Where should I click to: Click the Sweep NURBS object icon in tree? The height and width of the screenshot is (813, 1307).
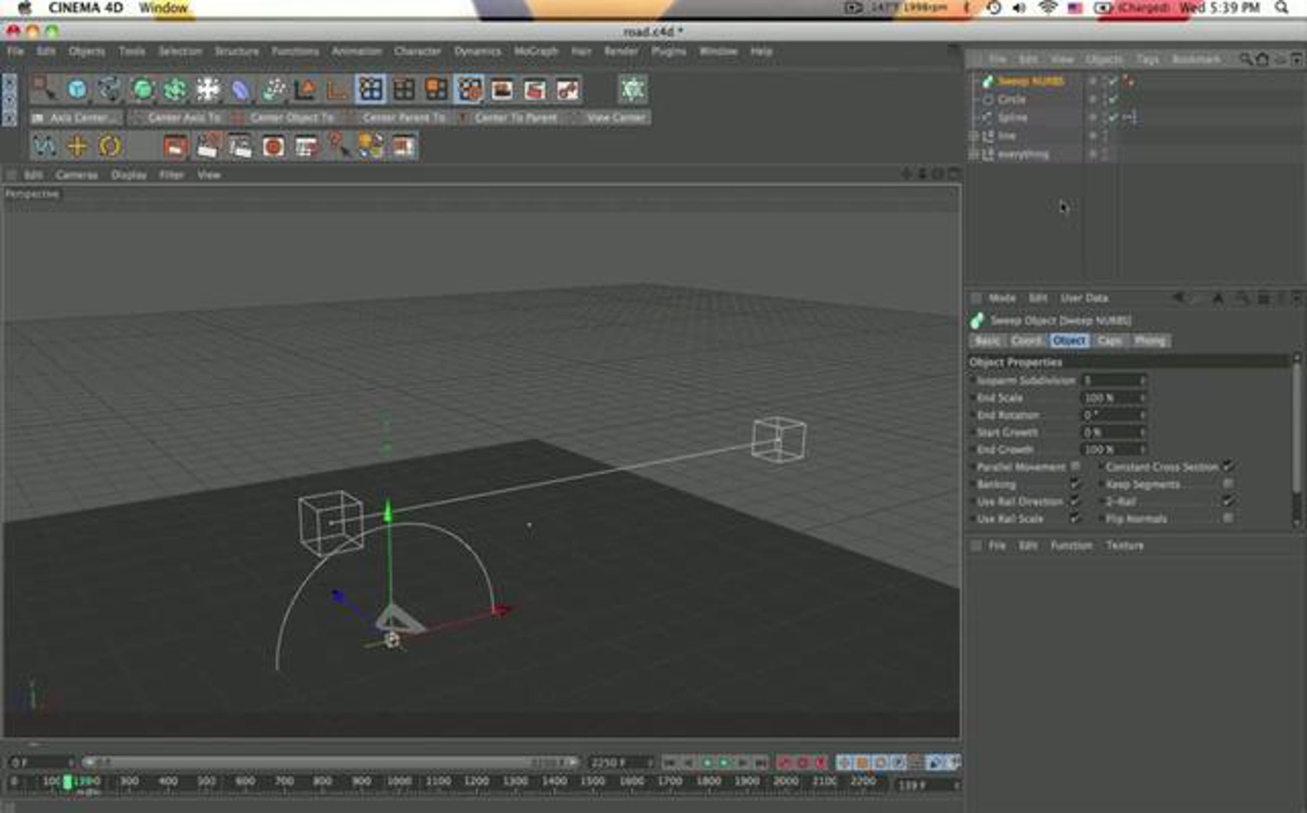coord(987,82)
